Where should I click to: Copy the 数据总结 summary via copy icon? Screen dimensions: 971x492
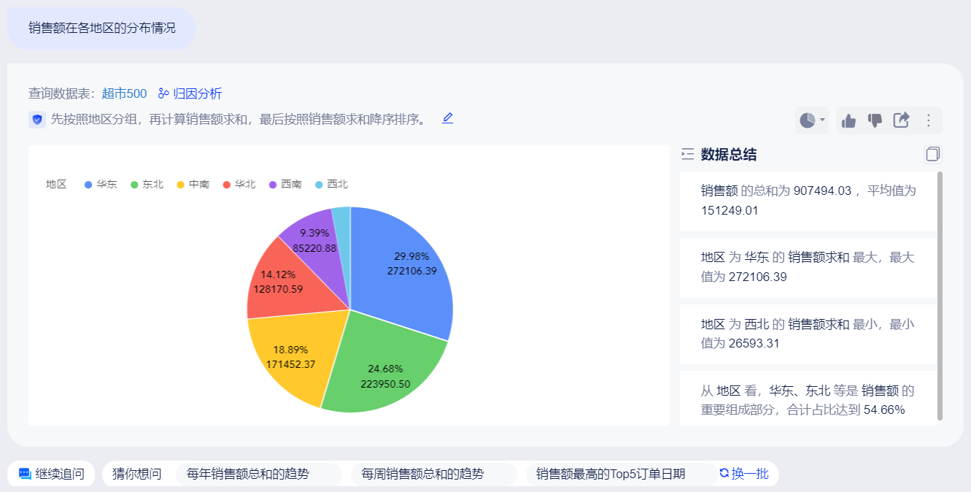[932, 154]
